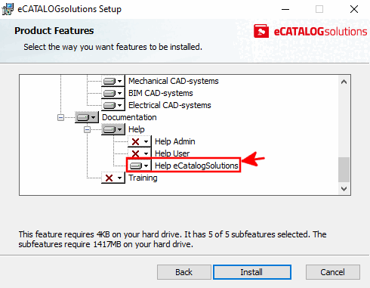Open Documentation feature install dropdown

pyautogui.click(x=87, y=117)
